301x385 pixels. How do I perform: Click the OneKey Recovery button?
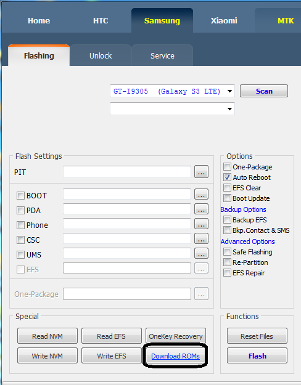tap(176, 336)
